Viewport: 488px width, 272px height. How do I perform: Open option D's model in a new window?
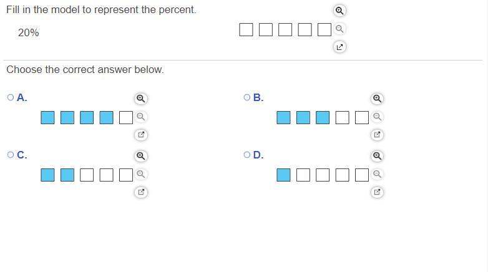tap(377, 192)
